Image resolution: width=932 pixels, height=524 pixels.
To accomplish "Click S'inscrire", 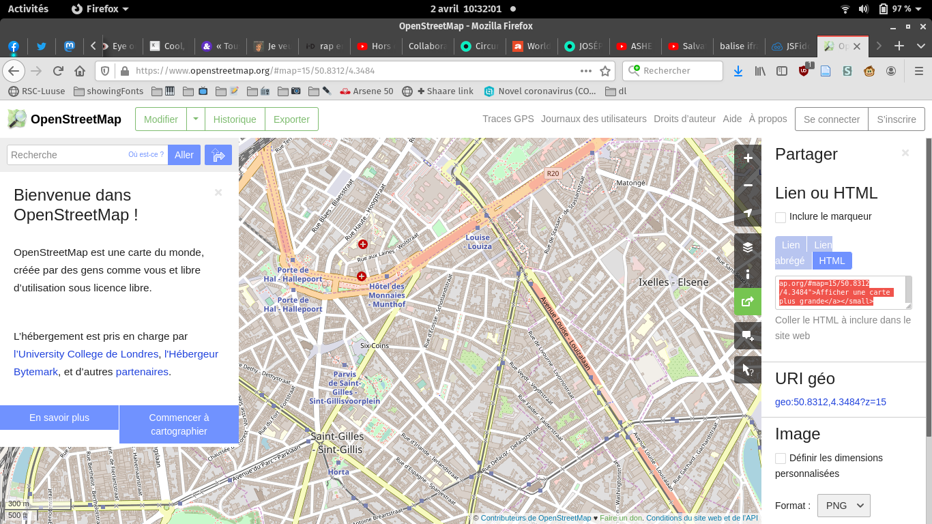I will coord(897,119).
